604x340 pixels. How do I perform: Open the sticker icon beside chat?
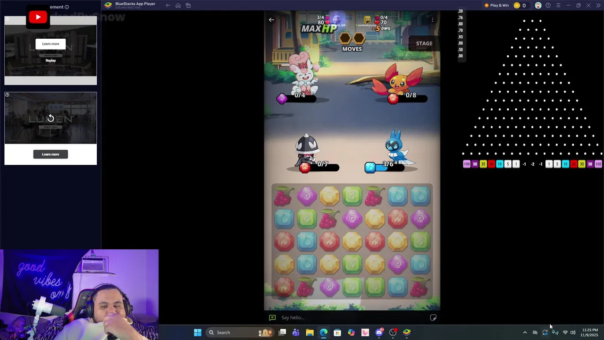pos(433,317)
